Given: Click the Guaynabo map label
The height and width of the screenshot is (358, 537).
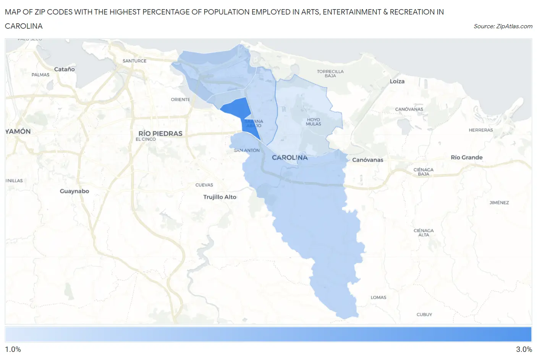Looking at the screenshot, I should pos(74,191).
